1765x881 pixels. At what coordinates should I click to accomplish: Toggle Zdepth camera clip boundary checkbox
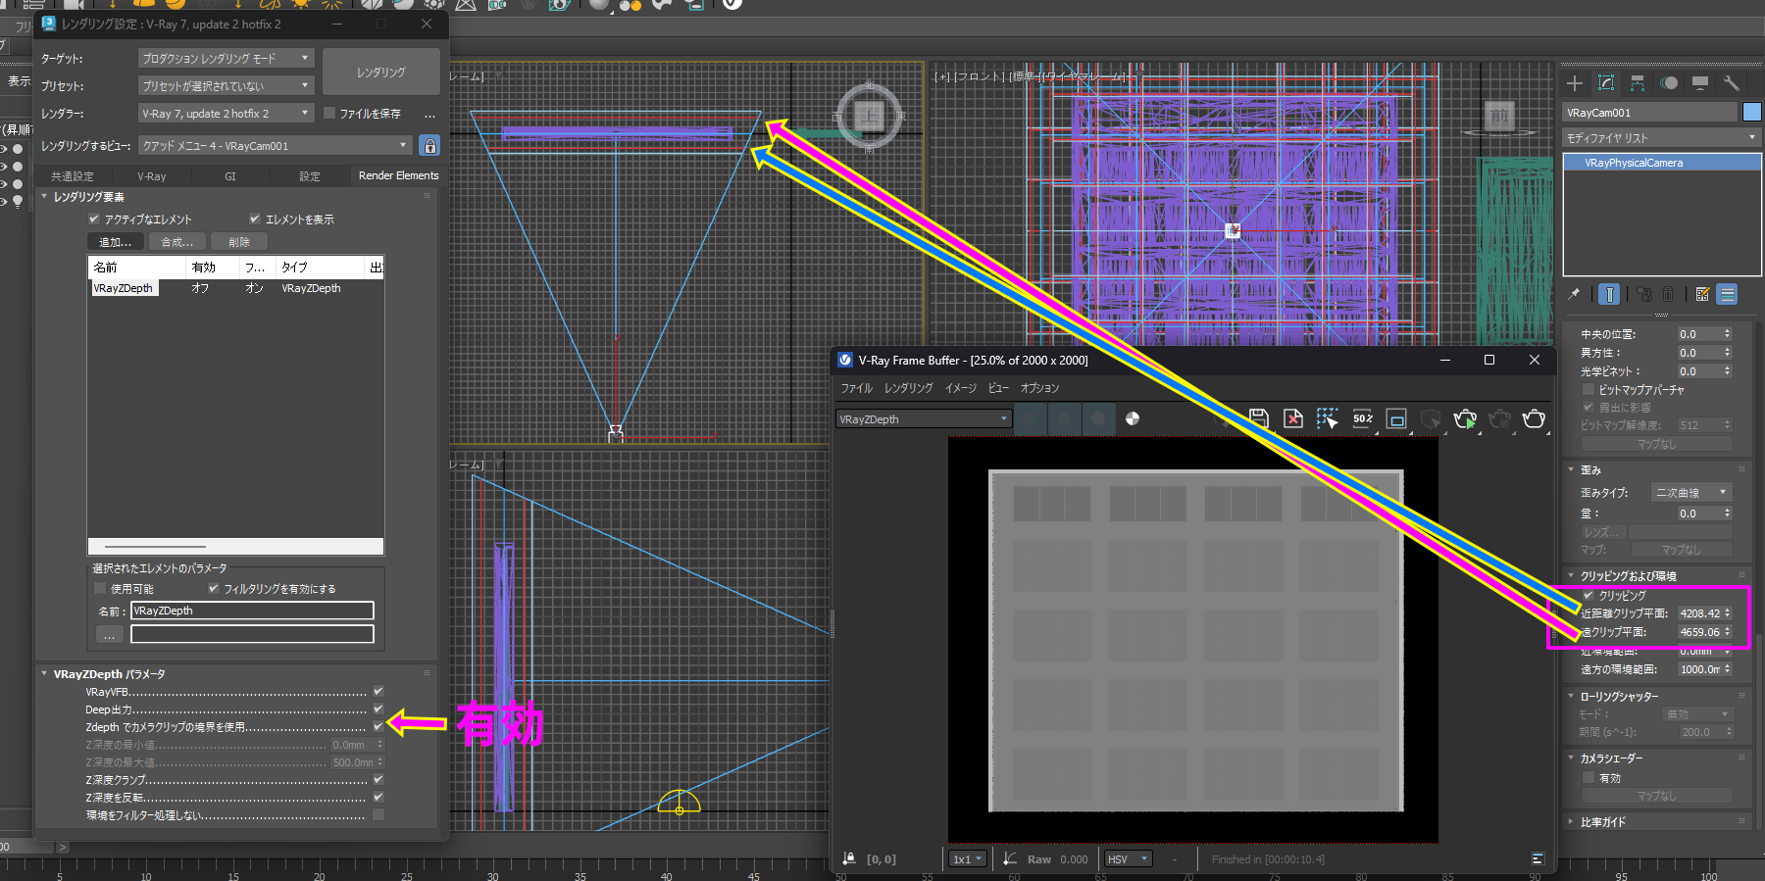click(x=378, y=727)
